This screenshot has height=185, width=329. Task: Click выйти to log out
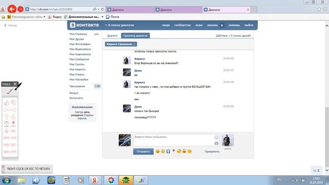(249, 25)
